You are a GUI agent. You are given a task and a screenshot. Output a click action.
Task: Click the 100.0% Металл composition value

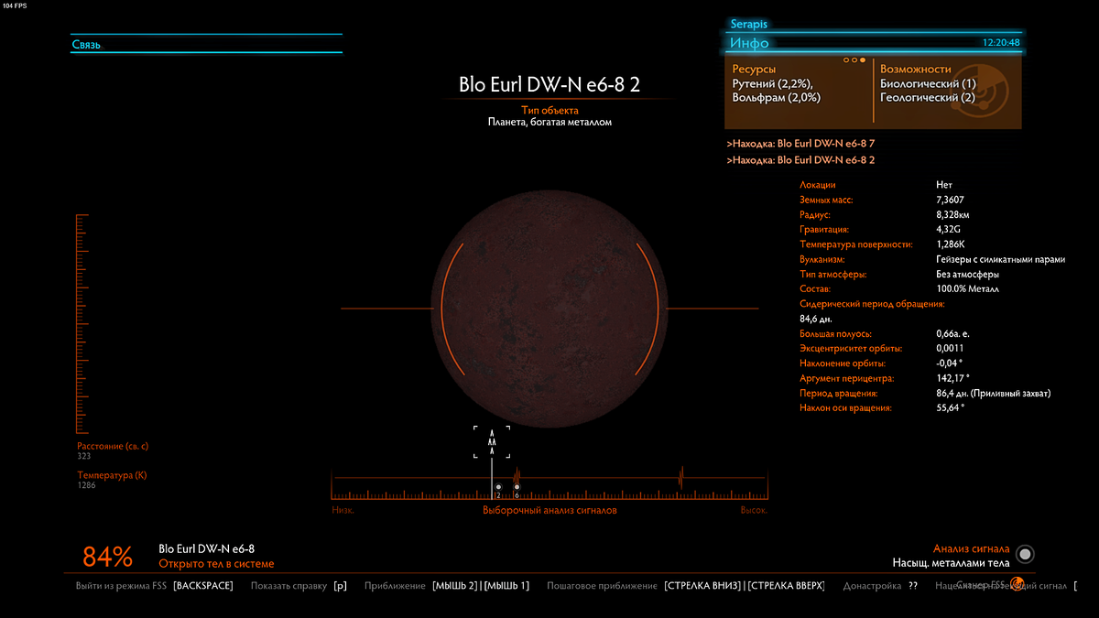(968, 288)
